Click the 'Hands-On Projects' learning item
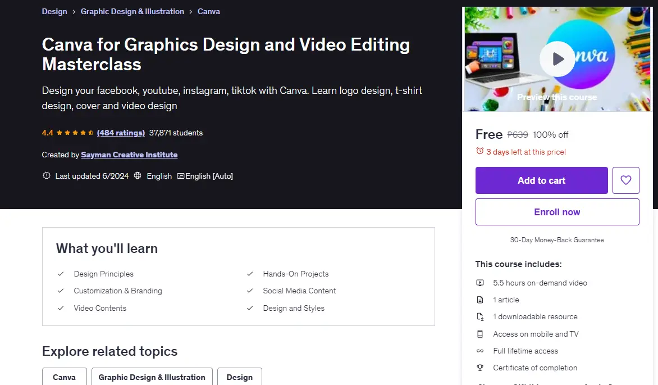 (296, 274)
